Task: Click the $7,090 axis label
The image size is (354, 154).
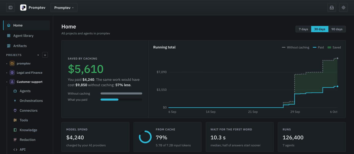Action: coord(162,72)
